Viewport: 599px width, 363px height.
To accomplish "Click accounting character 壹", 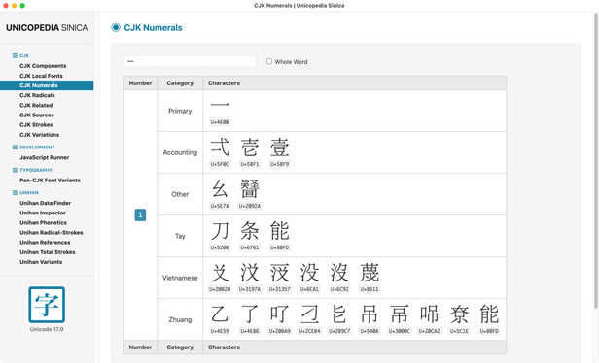I will 280,148.
